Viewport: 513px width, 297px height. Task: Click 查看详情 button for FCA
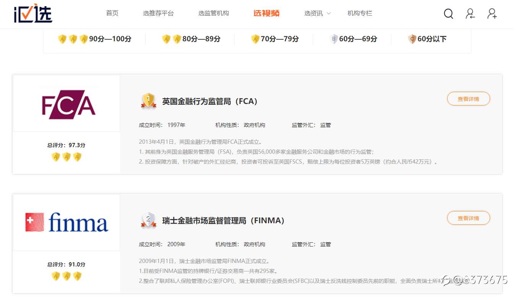pyautogui.click(x=468, y=99)
